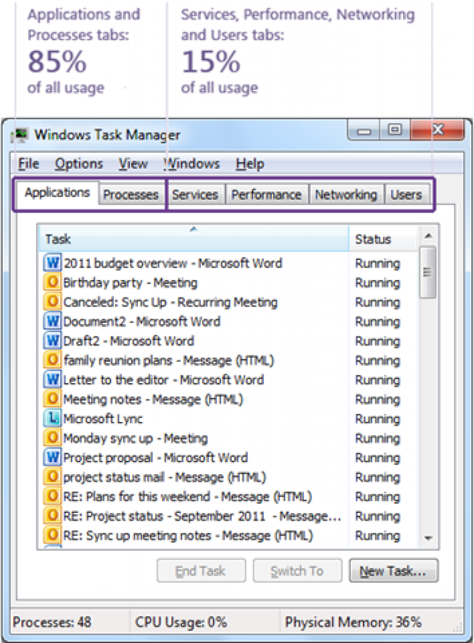Image resolution: width=474 pixels, height=643 pixels.
Task: Select "family reunion plans - Message (HTML)" task
Action: (x=168, y=360)
